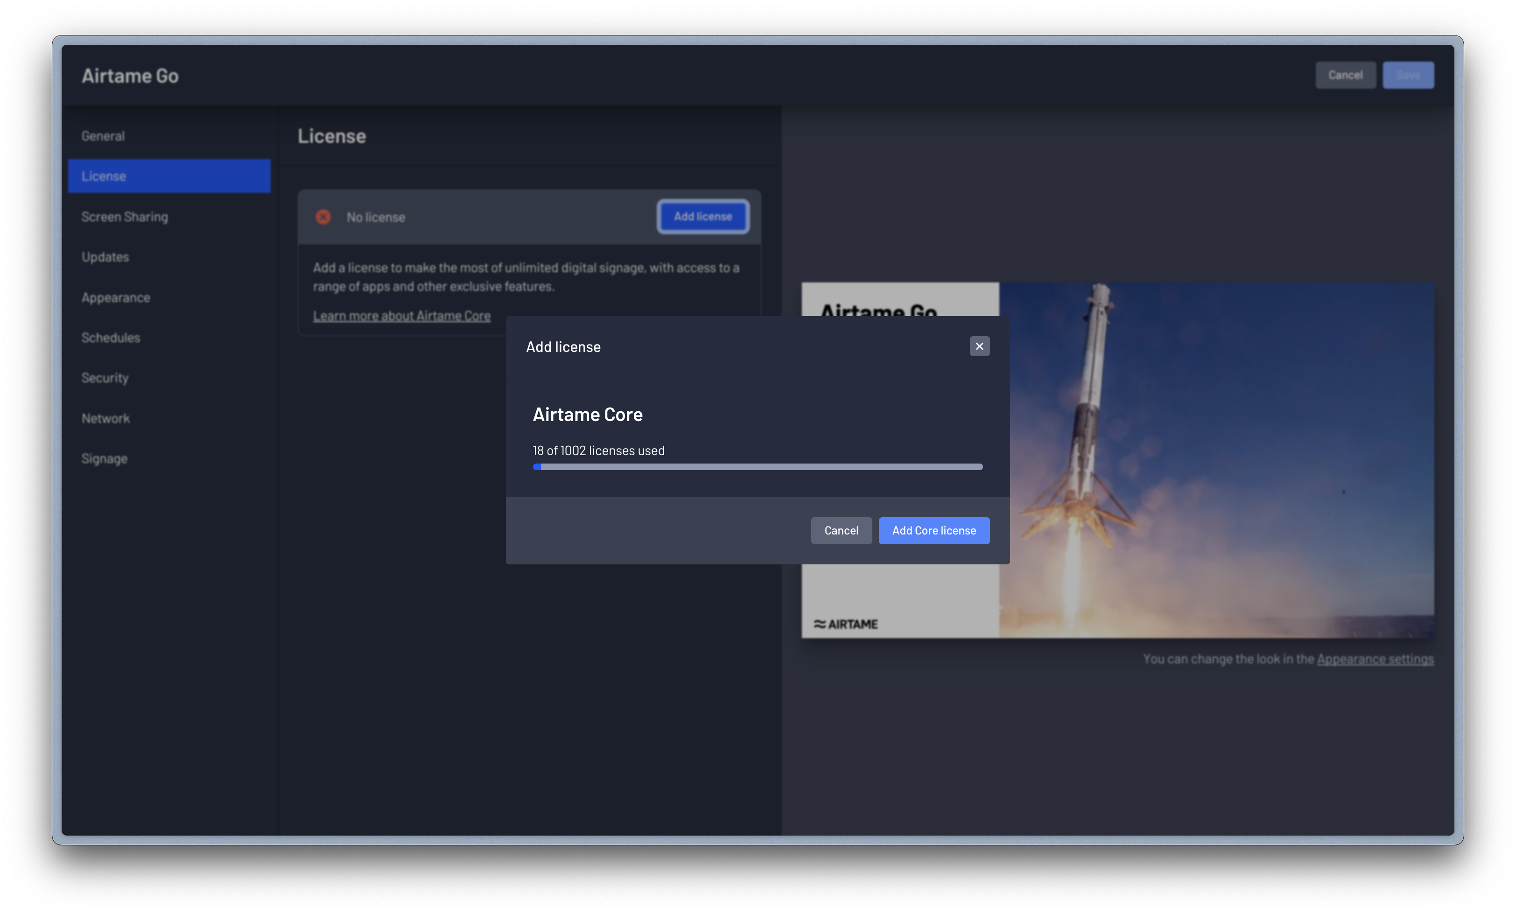Open the Schedules section
Image resolution: width=1516 pixels, height=914 pixels.
point(168,337)
